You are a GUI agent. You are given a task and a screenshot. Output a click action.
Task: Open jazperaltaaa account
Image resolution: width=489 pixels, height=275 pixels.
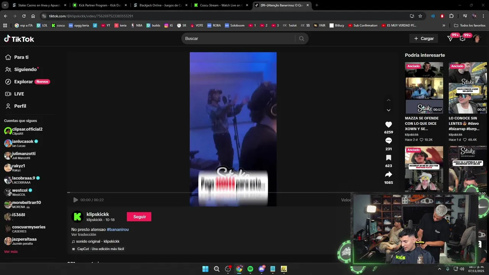(x=20, y=241)
